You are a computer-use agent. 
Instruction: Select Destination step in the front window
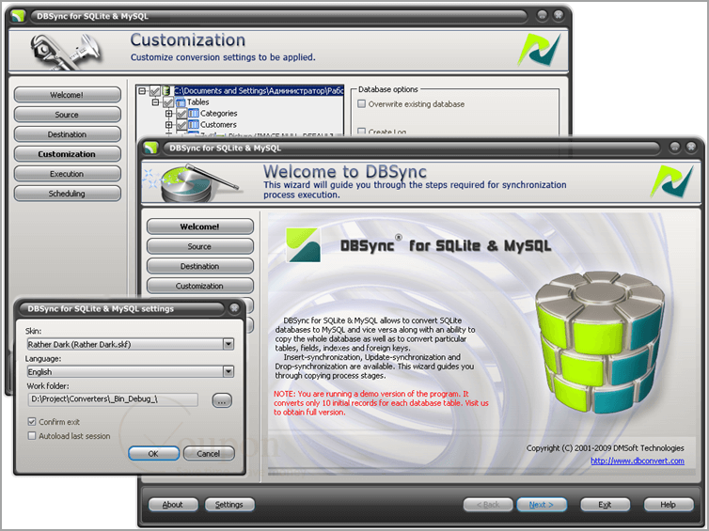click(x=200, y=266)
